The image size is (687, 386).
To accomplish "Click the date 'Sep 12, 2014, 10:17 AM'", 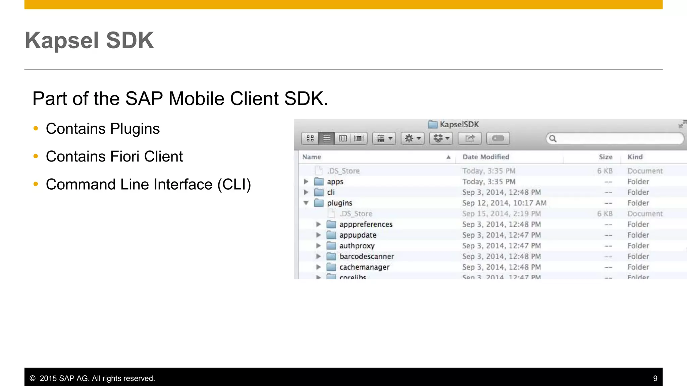I will click(504, 203).
